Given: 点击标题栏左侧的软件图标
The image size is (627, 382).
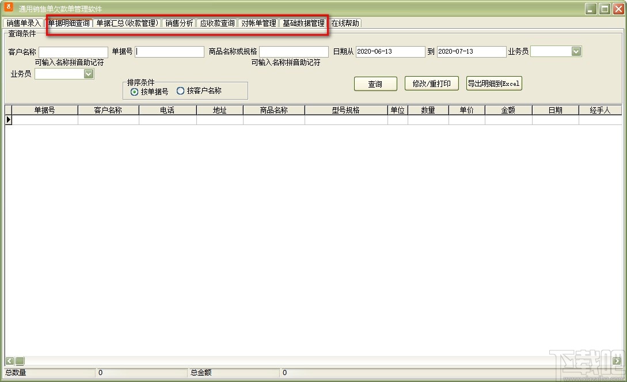Looking at the screenshot, I should [x=7, y=8].
